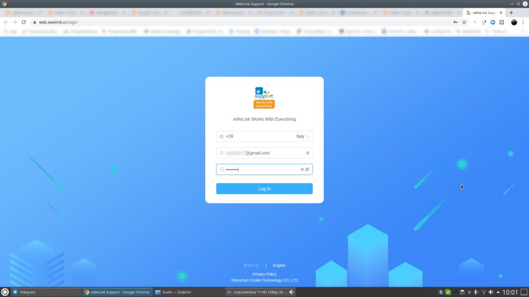Select the eWeLink Support tab
The height and width of the screenshot is (297, 529).
click(484, 12)
